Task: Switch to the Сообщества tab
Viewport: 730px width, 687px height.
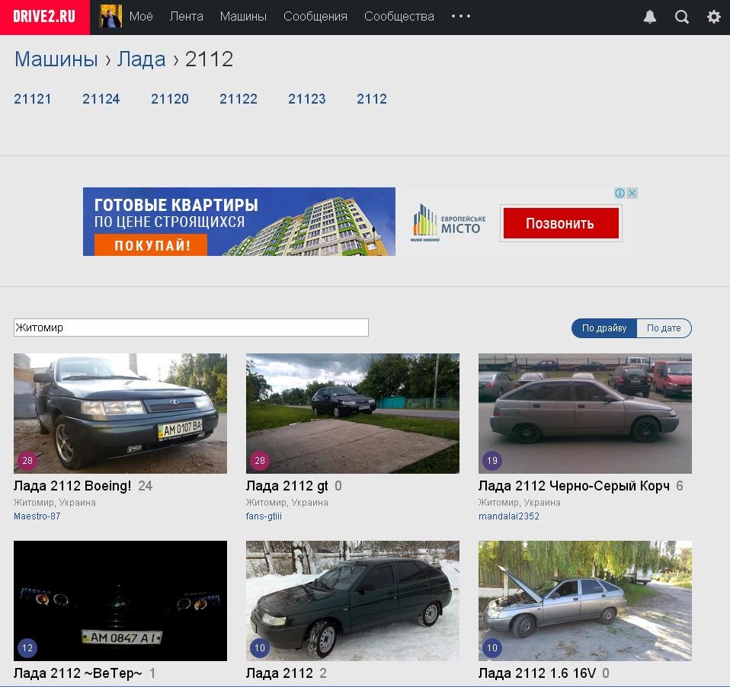Action: pyautogui.click(x=399, y=15)
